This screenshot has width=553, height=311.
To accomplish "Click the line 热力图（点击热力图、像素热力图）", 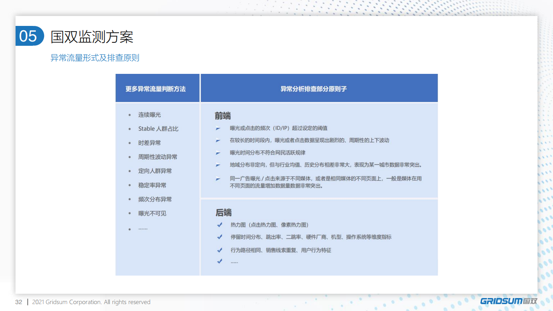I will pyautogui.click(x=270, y=225).
